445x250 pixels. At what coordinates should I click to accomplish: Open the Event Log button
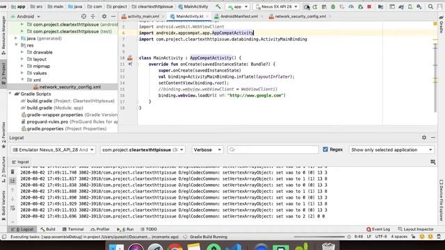point(378,229)
